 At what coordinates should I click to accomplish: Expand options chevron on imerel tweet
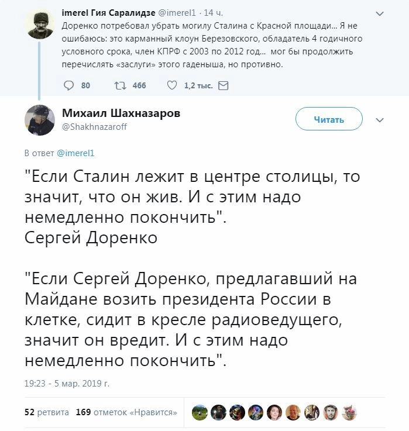pyautogui.click(x=379, y=13)
